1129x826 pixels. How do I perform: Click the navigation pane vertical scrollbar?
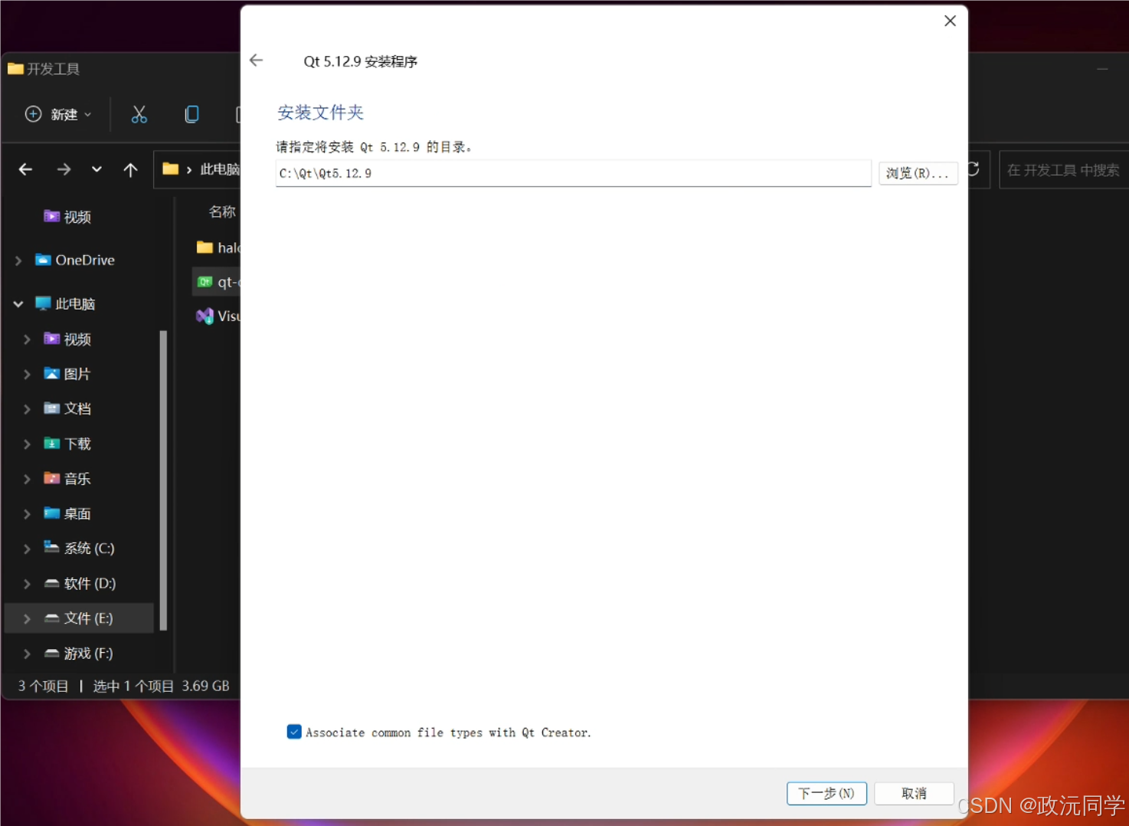click(162, 480)
